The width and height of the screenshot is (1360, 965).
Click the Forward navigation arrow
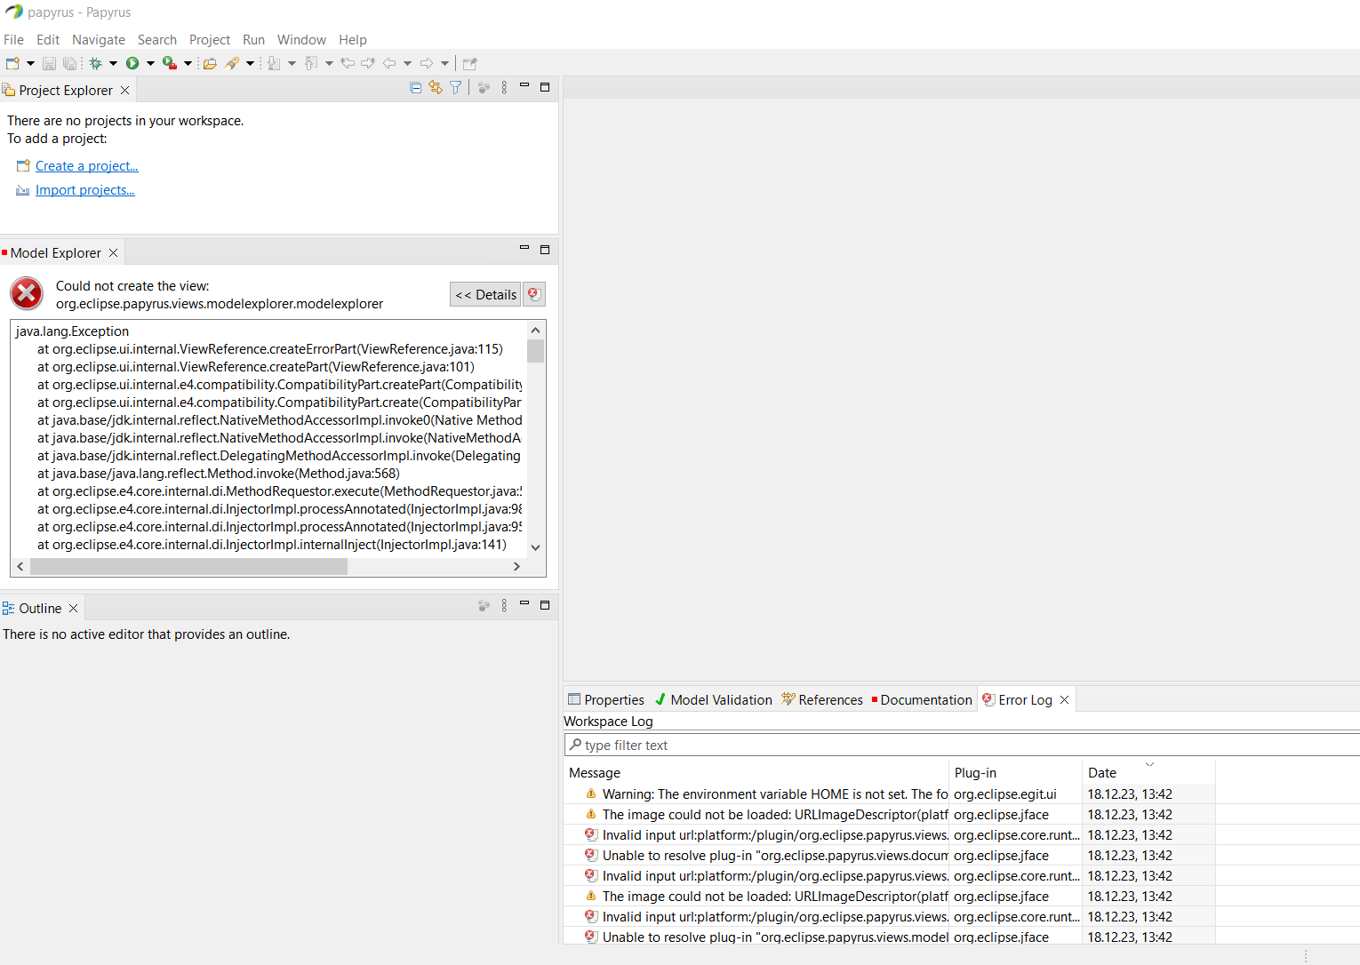point(427,63)
